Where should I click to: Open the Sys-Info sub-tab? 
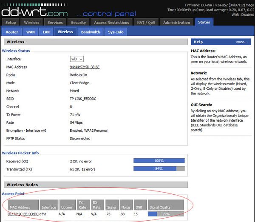[x=116, y=32]
